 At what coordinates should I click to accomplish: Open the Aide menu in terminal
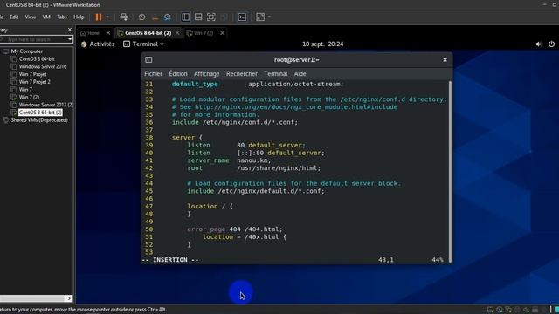pos(300,73)
